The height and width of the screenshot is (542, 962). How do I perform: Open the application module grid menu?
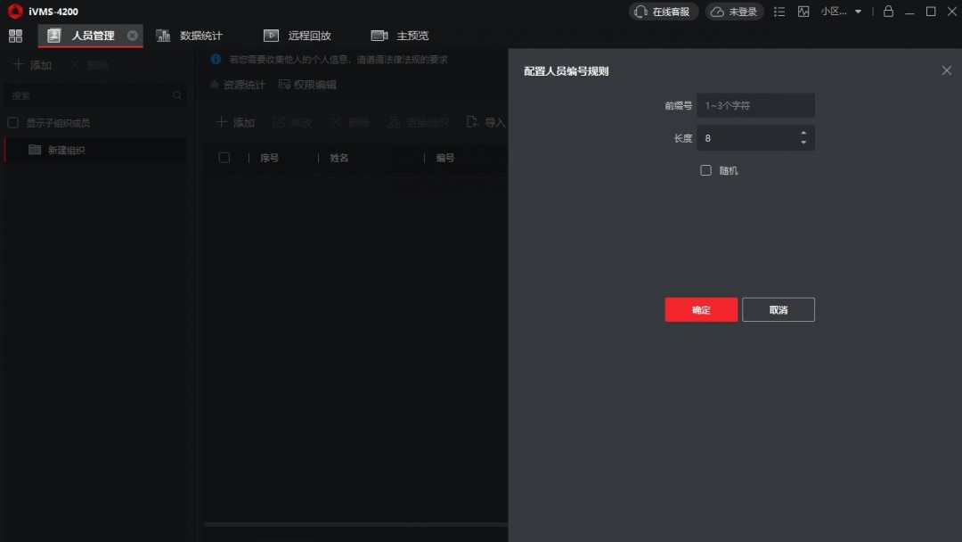click(14, 35)
